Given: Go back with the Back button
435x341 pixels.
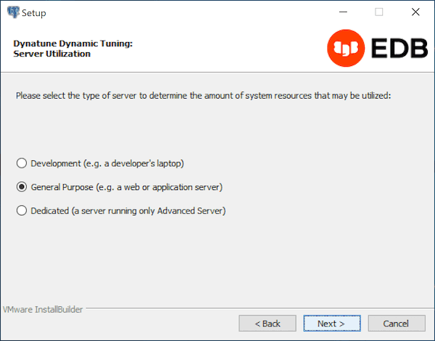Looking at the screenshot, I should (268, 323).
